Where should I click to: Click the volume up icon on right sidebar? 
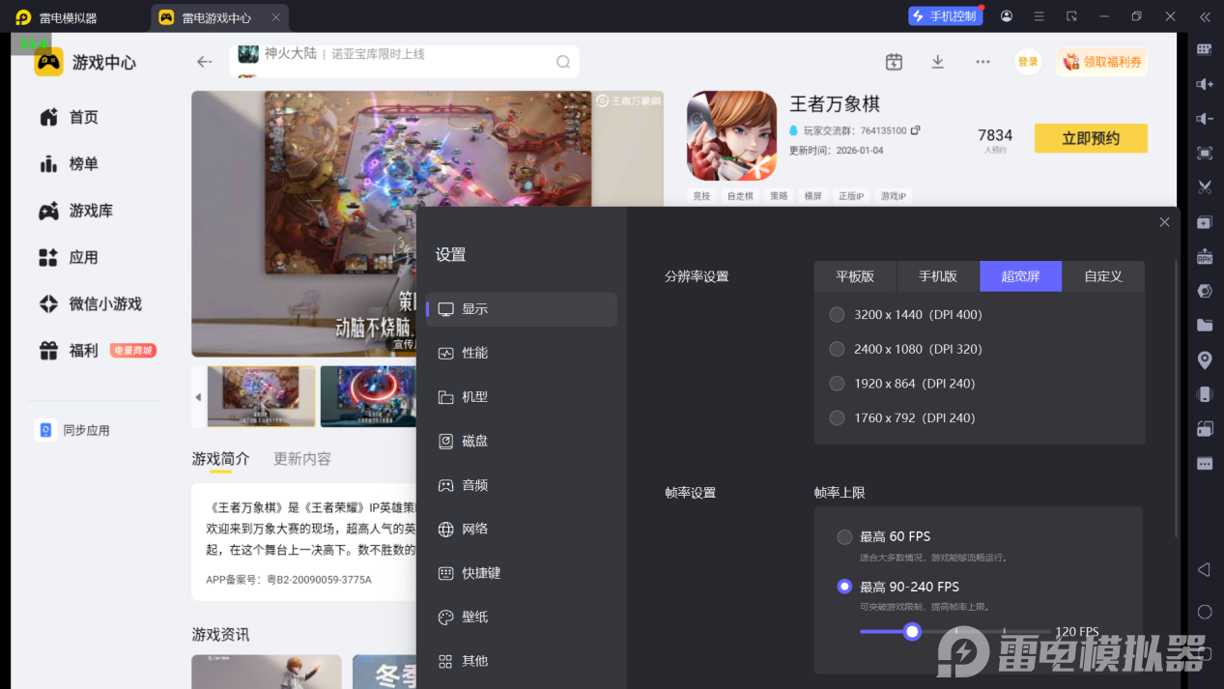click(x=1204, y=84)
